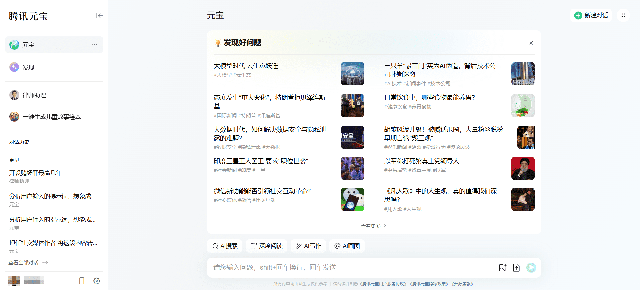Open 律师助理 assistant
Image resolution: width=640 pixels, height=290 pixels.
pyautogui.click(x=54, y=95)
